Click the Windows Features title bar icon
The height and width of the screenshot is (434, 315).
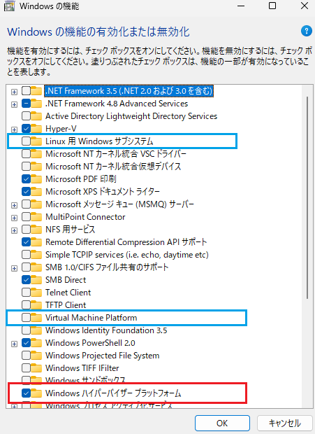point(9,6)
